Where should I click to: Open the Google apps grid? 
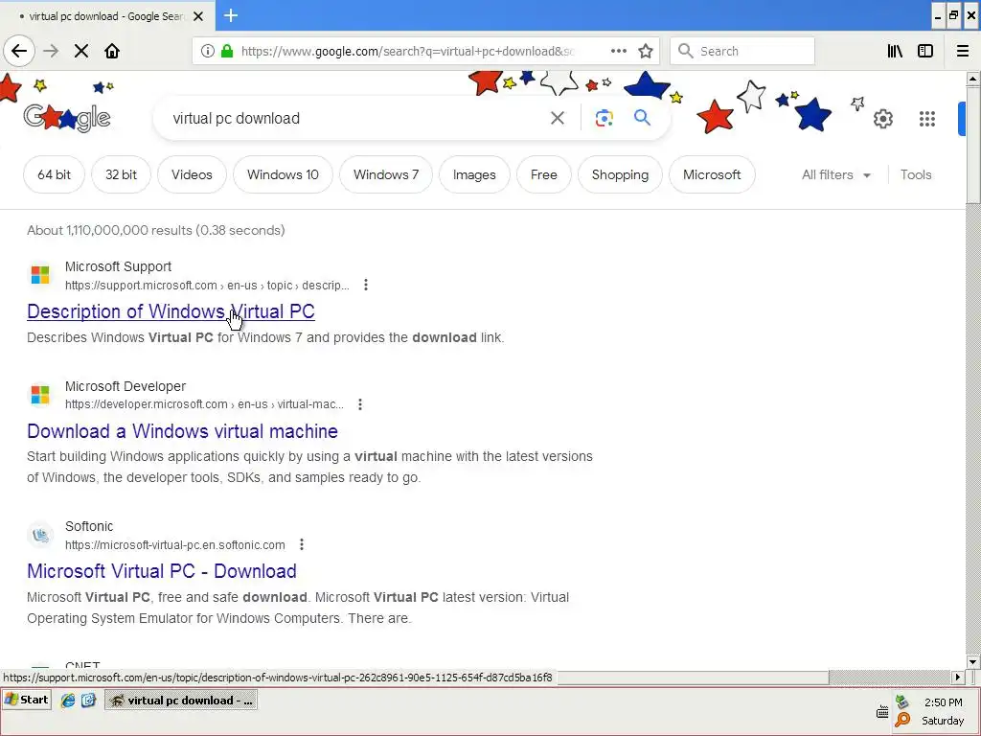pyautogui.click(x=927, y=118)
